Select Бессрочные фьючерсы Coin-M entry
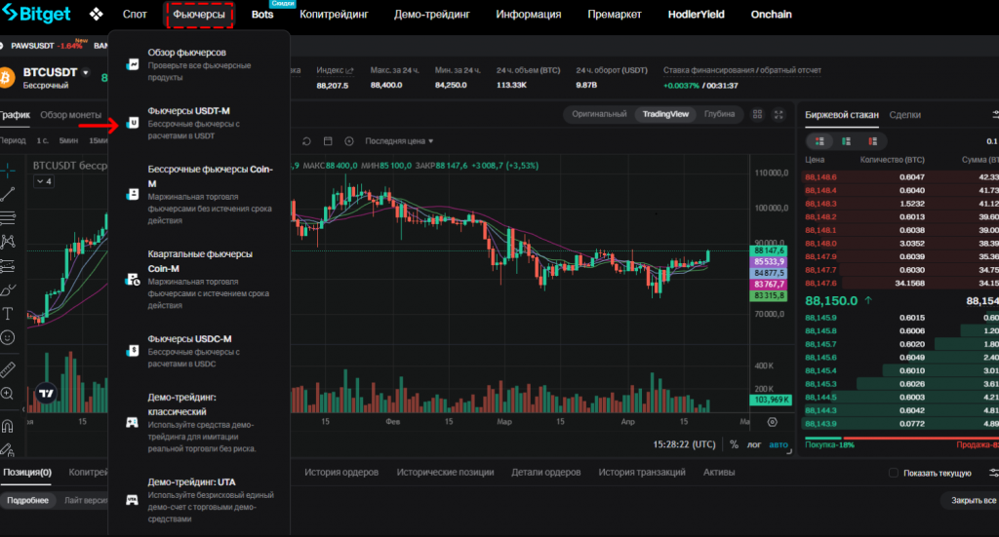This screenshot has height=537, width=999. pos(199,194)
